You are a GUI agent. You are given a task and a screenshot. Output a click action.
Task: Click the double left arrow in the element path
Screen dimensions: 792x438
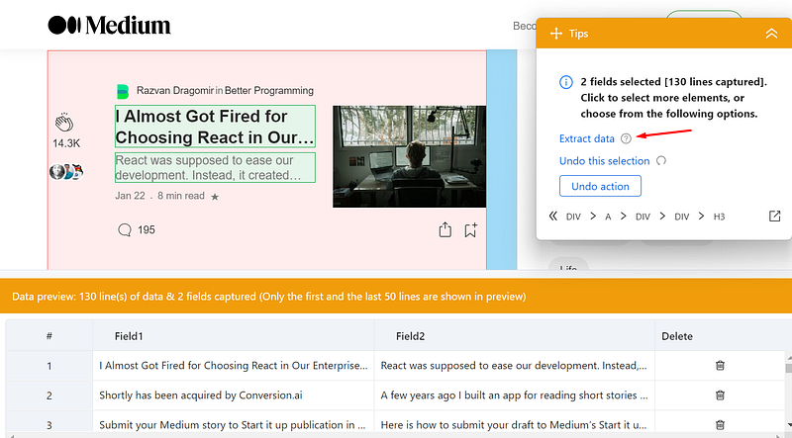tap(553, 216)
